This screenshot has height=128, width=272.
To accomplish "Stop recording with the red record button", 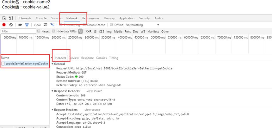I will click(x=4, y=25).
